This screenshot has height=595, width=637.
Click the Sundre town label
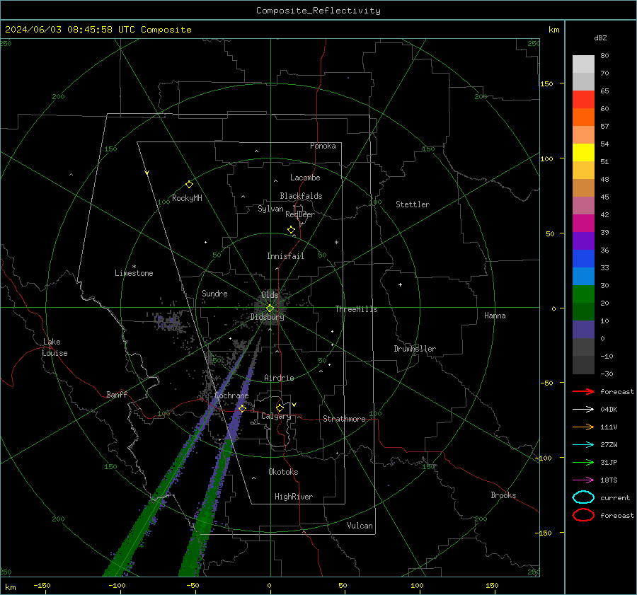point(214,293)
